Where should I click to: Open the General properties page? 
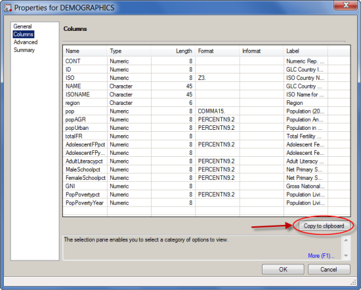pyautogui.click(x=22, y=26)
